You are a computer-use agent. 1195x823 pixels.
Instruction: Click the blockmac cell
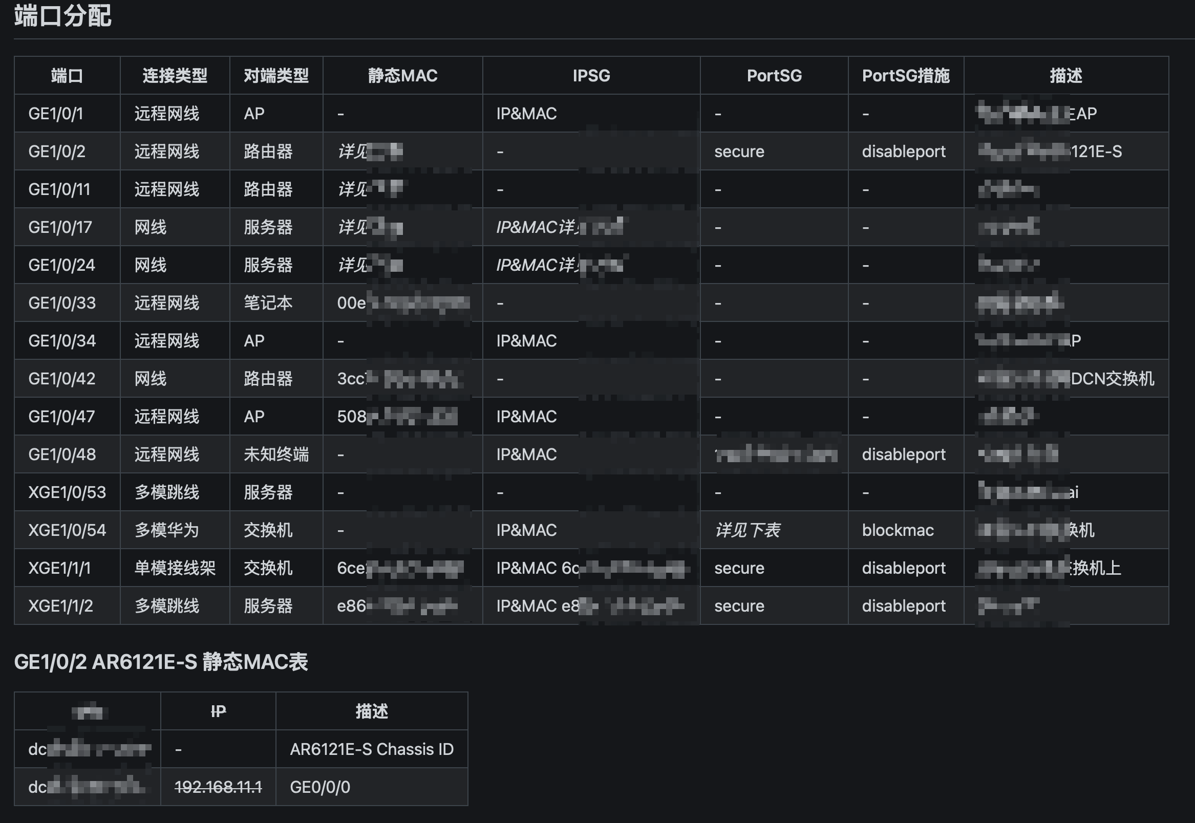pyautogui.click(x=898, y=530)
